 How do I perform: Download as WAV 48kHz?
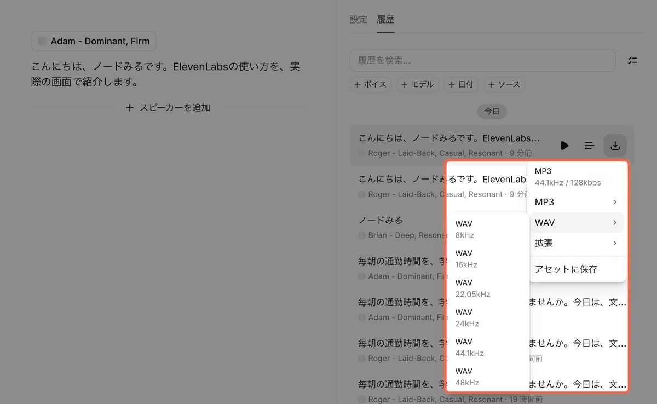coord(488,377)
